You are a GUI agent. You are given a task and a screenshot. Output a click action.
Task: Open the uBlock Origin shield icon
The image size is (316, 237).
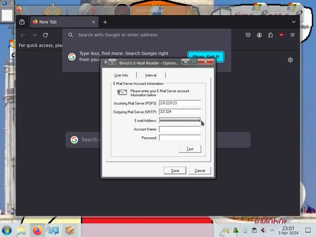[x=281, y=35]
